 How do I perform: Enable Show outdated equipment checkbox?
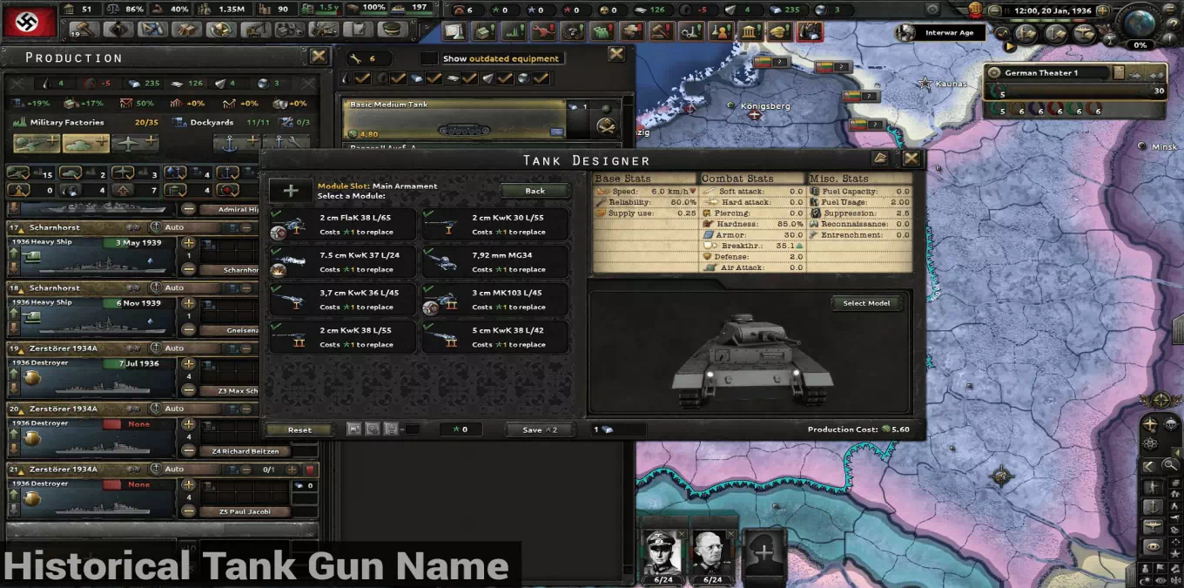428,58
